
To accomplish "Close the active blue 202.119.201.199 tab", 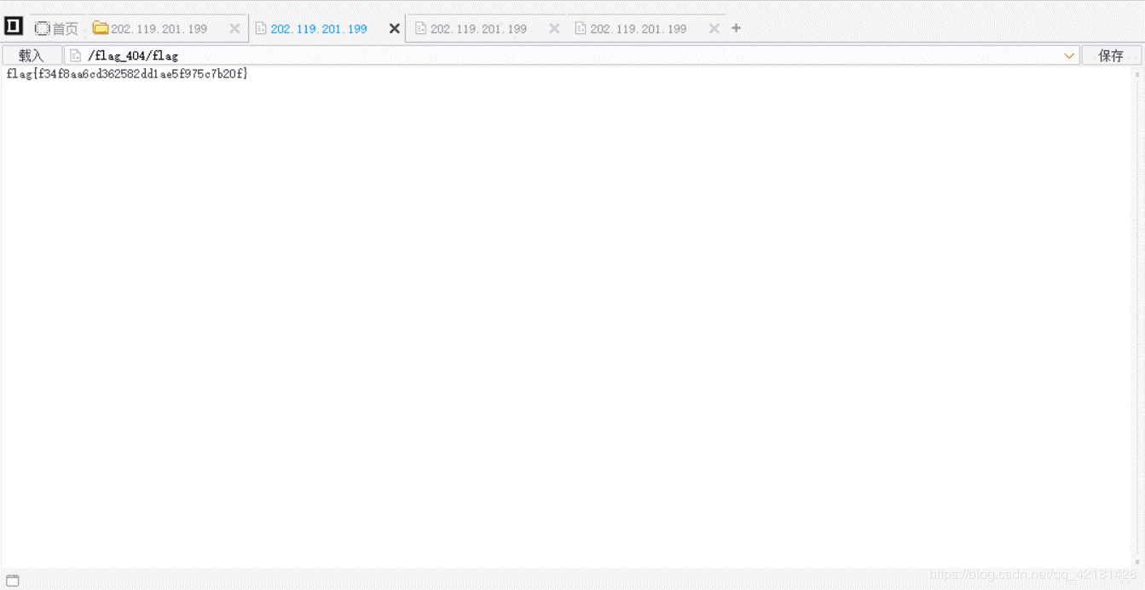I will tap(394, 28).
